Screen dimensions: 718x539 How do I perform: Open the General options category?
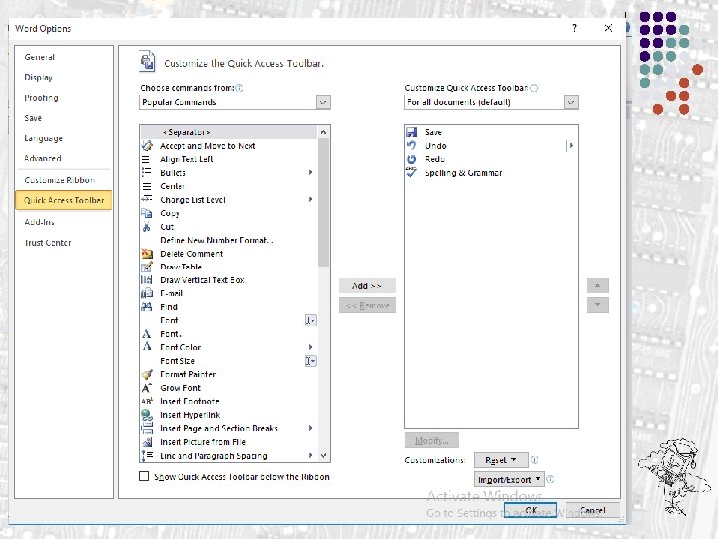click(x=39, y=57)
